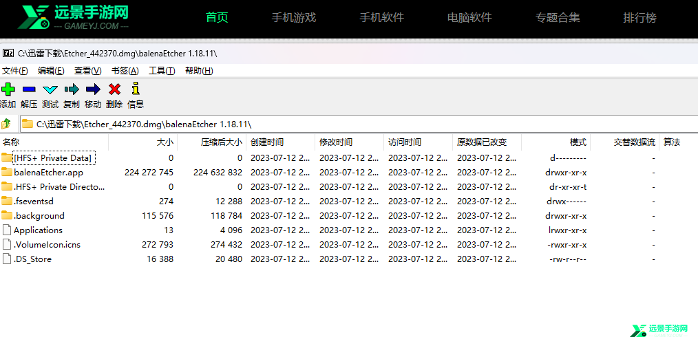This screenshot has width=698, height=348.
Task: Click size value 16 388
Action: 160,259
